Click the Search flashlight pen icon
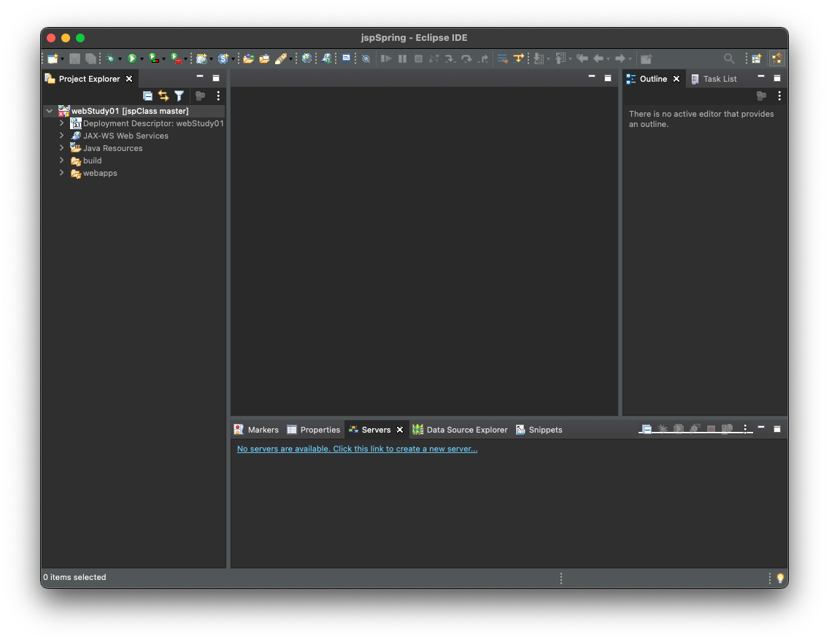The height and width of the screenshot is (642, 829). point(281,58)
